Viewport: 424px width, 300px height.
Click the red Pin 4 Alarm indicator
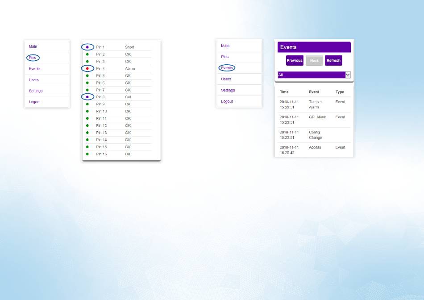[x=87, y=68]
